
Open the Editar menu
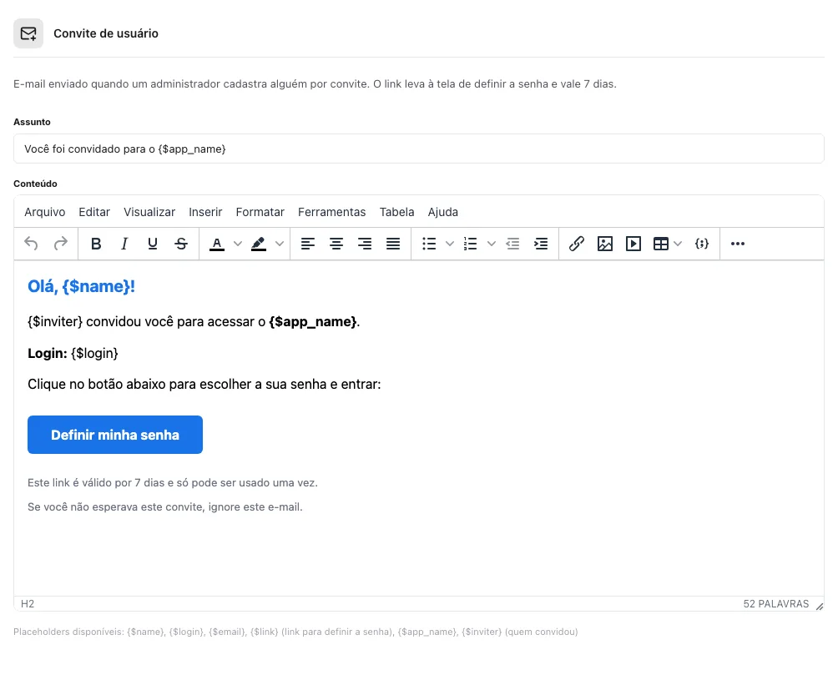coord(94,212)
